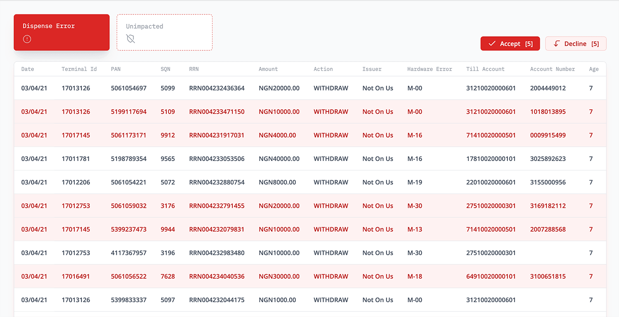This screenshot has width=619, height=317.
Task: Select row with RRN004232079831
Action: point(310,229)
